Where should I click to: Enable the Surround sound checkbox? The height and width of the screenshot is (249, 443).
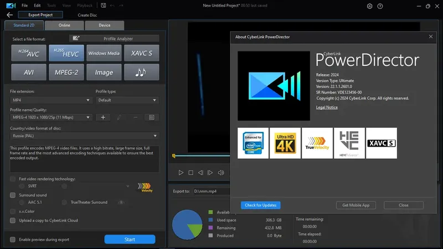point(13,195)
